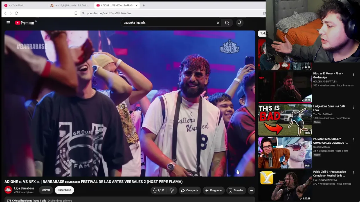Click the video player to pause
The width and height of the screenshot is (360, 202).
point(130,104)
